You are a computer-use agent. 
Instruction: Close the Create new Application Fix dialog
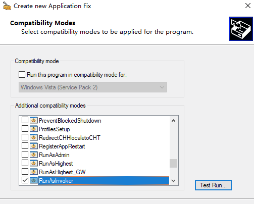click(248, 6)
